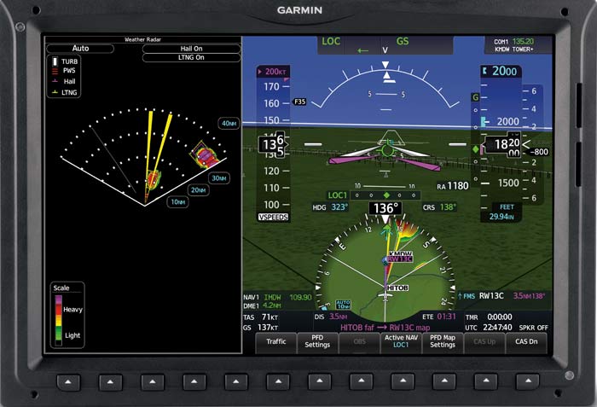Select the HDG 323° heading bug field

point(331,207)
